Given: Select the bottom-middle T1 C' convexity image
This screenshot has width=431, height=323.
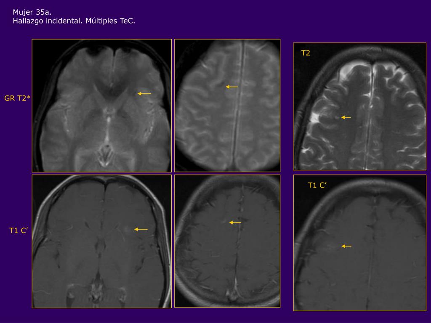Looking at the screenshot, I should tap(227, 241).
